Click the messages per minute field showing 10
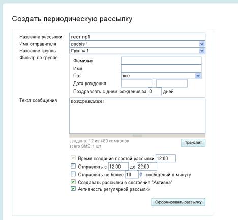Image resolution: width=238 pixels, height=220 pixels. coord(132,174)
